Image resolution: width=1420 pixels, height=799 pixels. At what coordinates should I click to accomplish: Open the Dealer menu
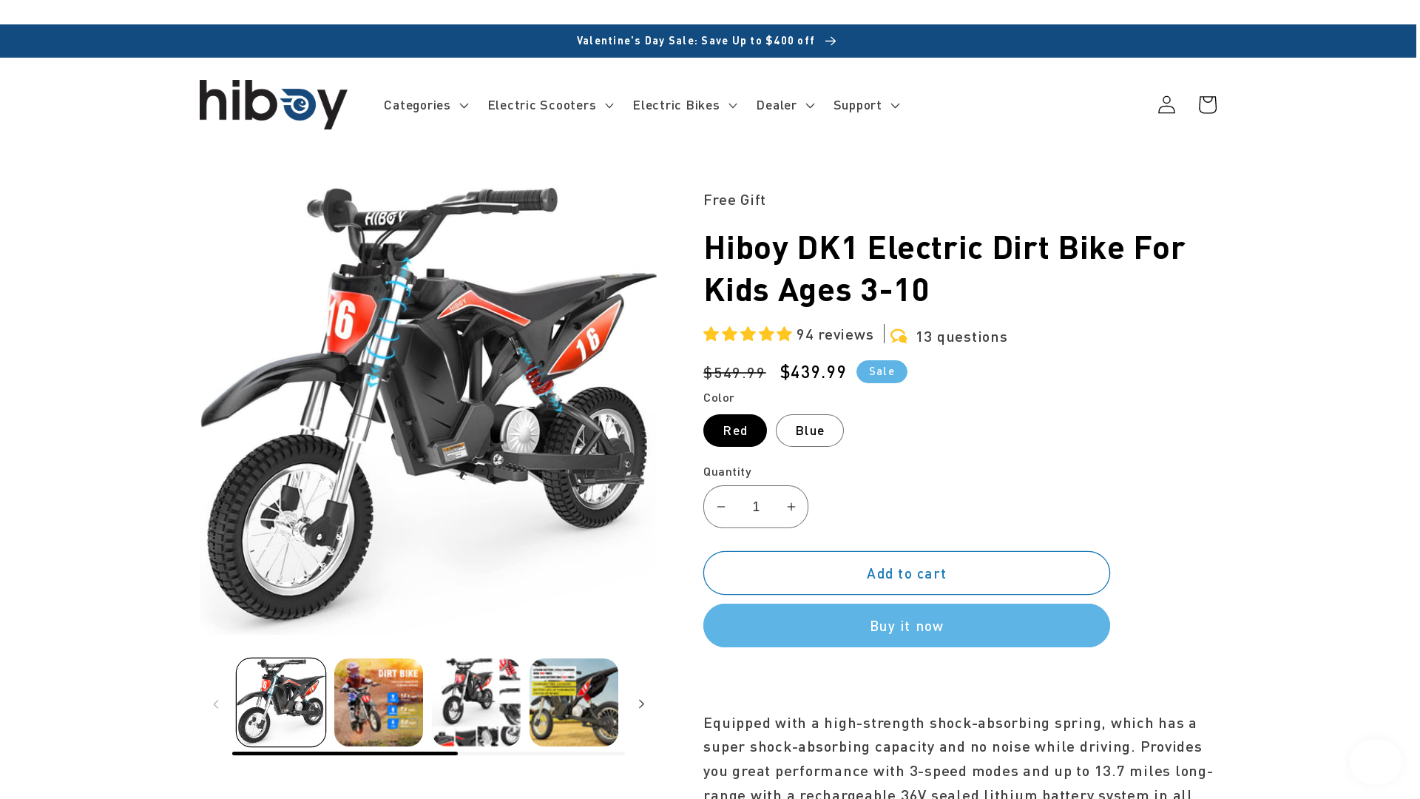click(785, 105)
